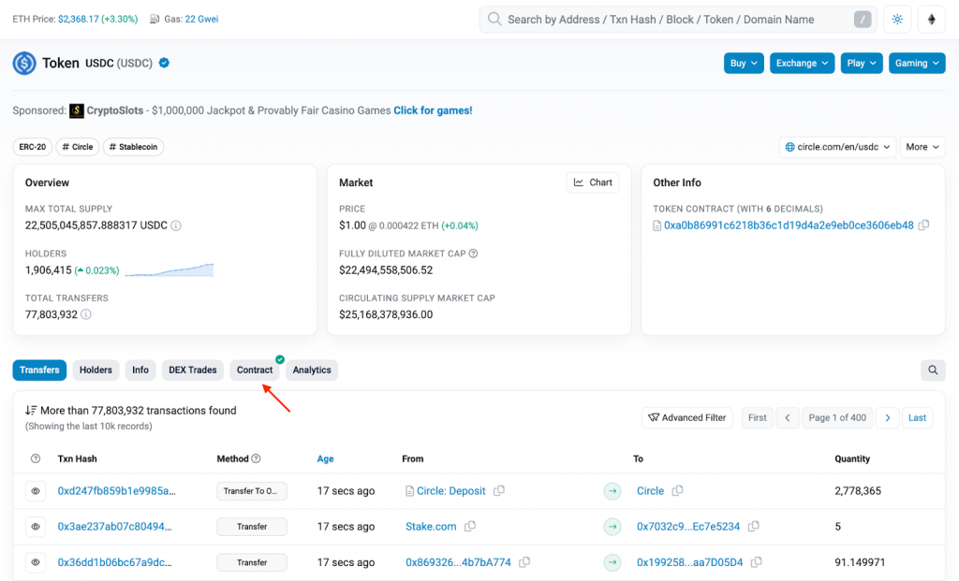Copy the Circle recipient address
Image resolution: width=959 pixels, height=581 pixels.
(677, 490)
